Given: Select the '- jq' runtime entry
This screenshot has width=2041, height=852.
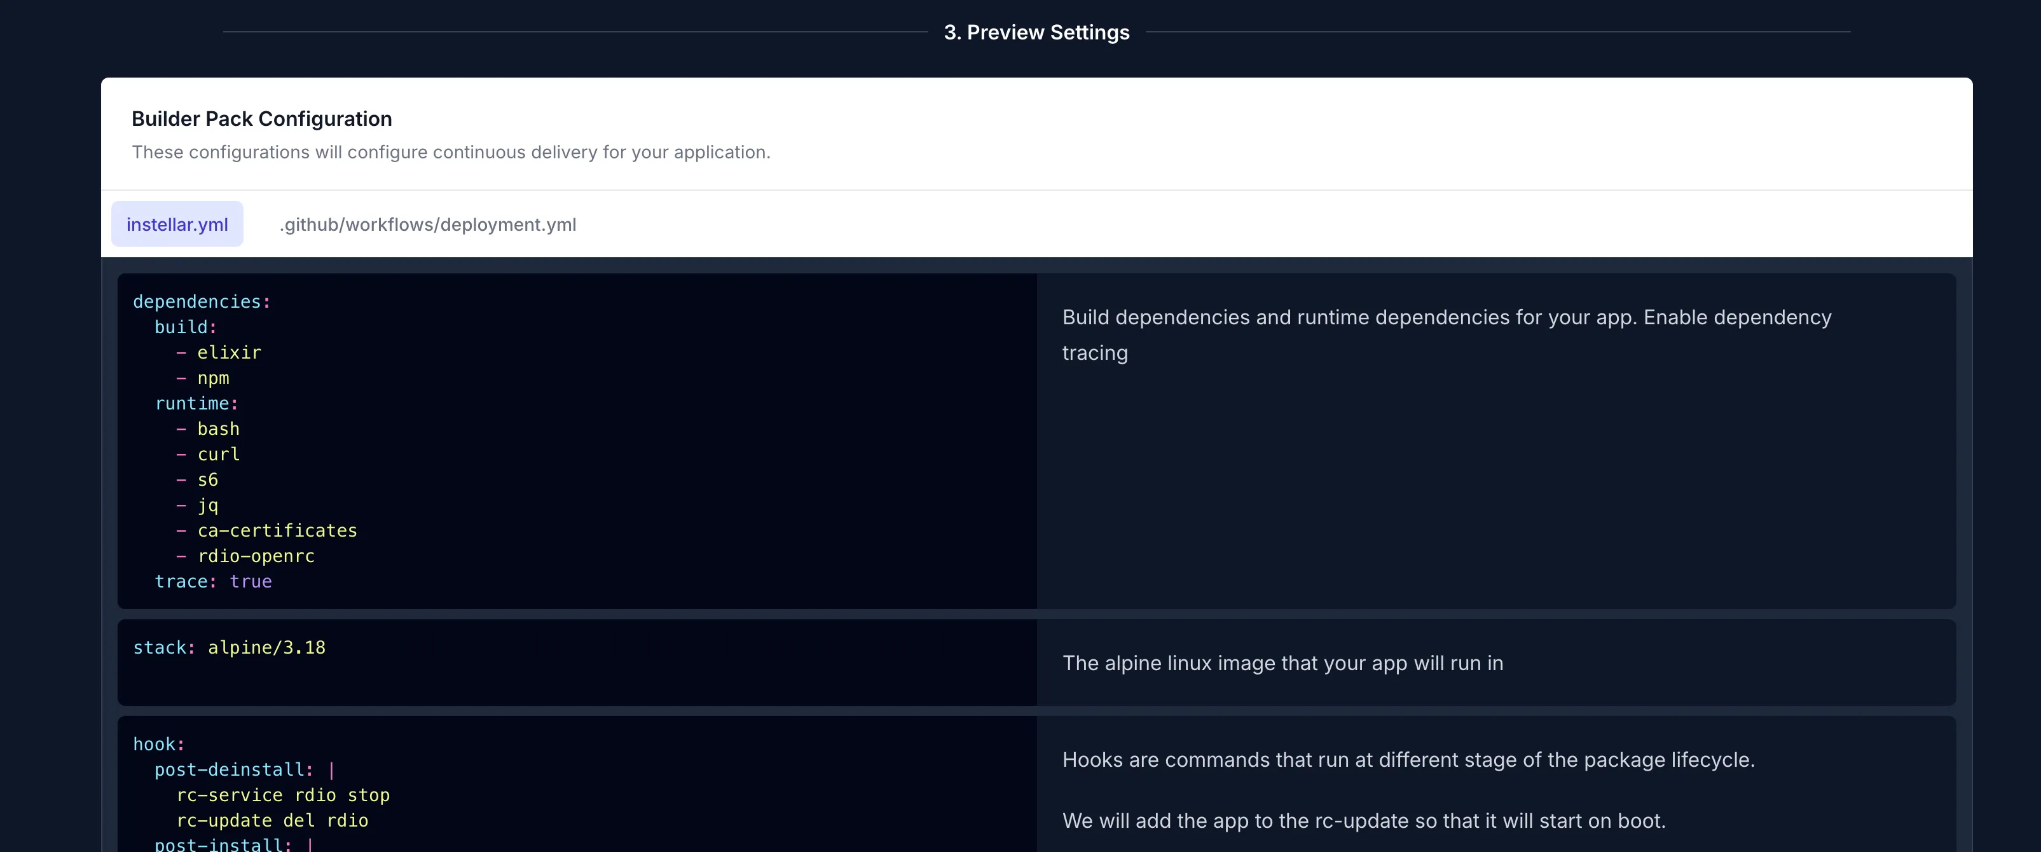Looking at the screenshot, I should tap(196, 505).
